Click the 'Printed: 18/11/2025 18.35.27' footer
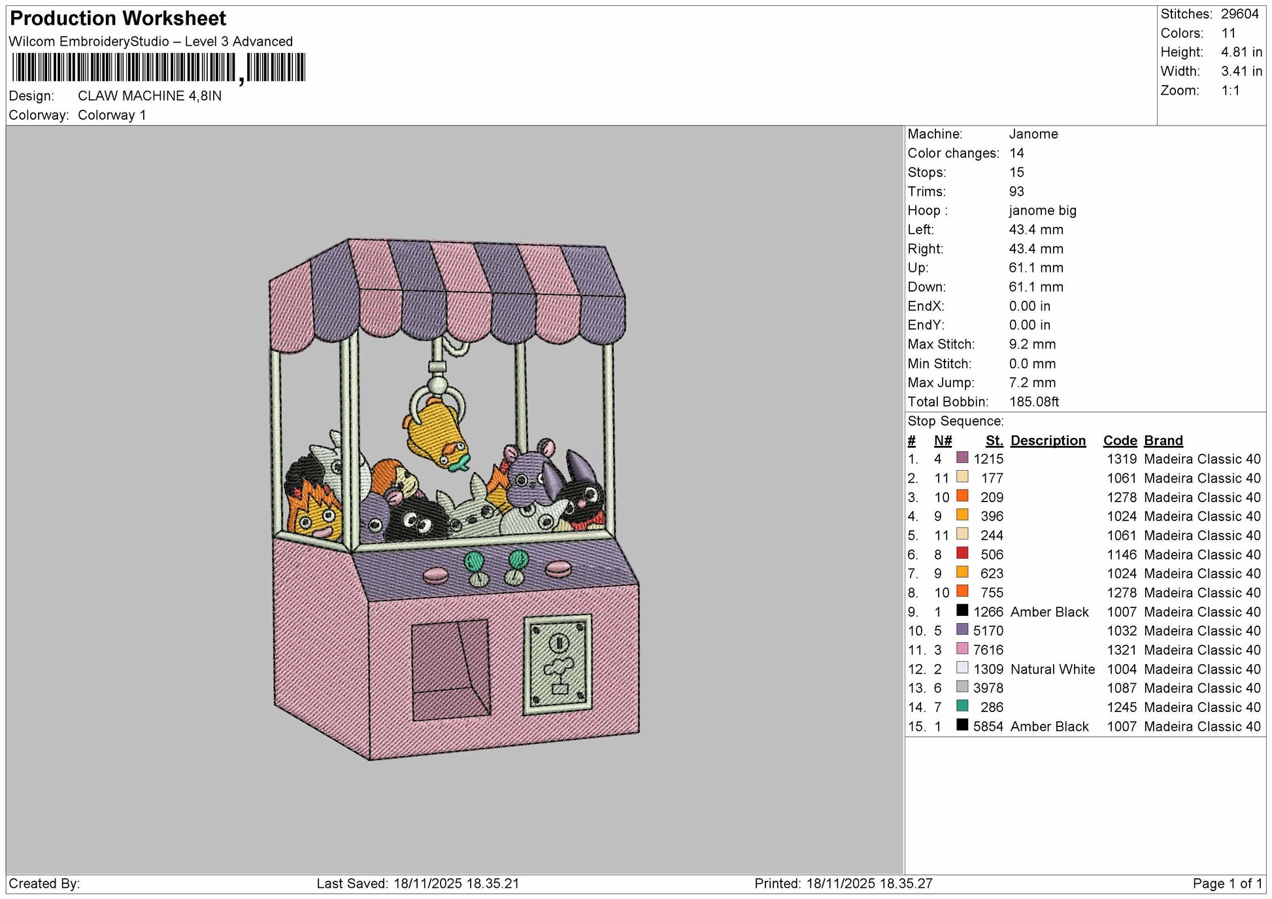The height and width of the screenshot is (899, 1272). [x=843, y=884]
